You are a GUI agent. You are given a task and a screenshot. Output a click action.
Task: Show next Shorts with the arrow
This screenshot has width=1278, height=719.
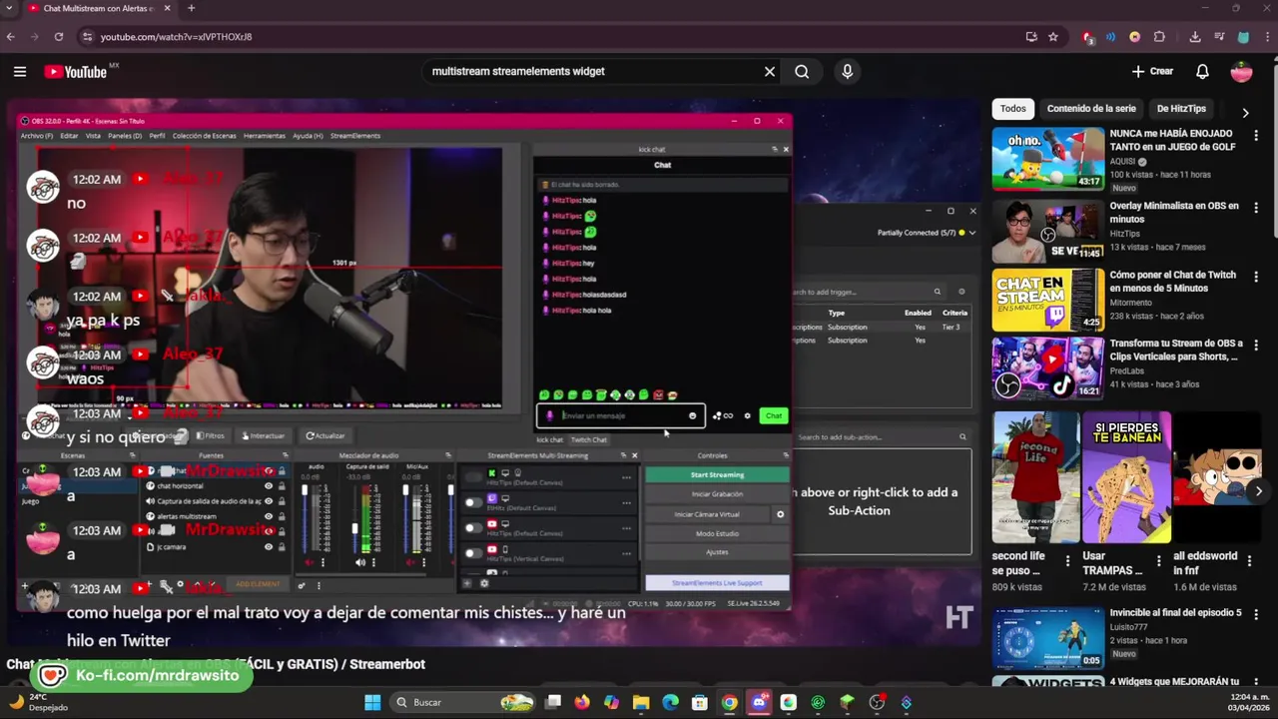[x=1258, y=490]
